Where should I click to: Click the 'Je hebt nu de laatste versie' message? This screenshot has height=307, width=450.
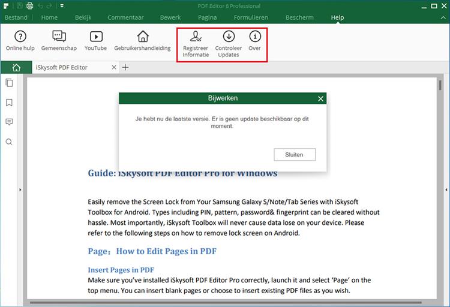pos(222,122)
